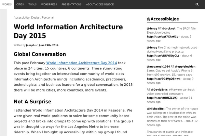Viewport: 205px width, 136px height.
Task: Click the Global Conversation heading
Action: click(40, 54)
